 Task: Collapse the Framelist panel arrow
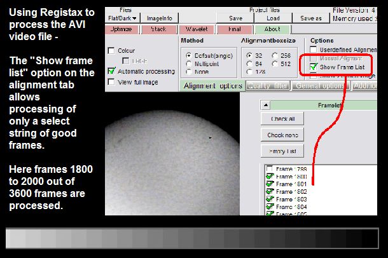(267, 105)
